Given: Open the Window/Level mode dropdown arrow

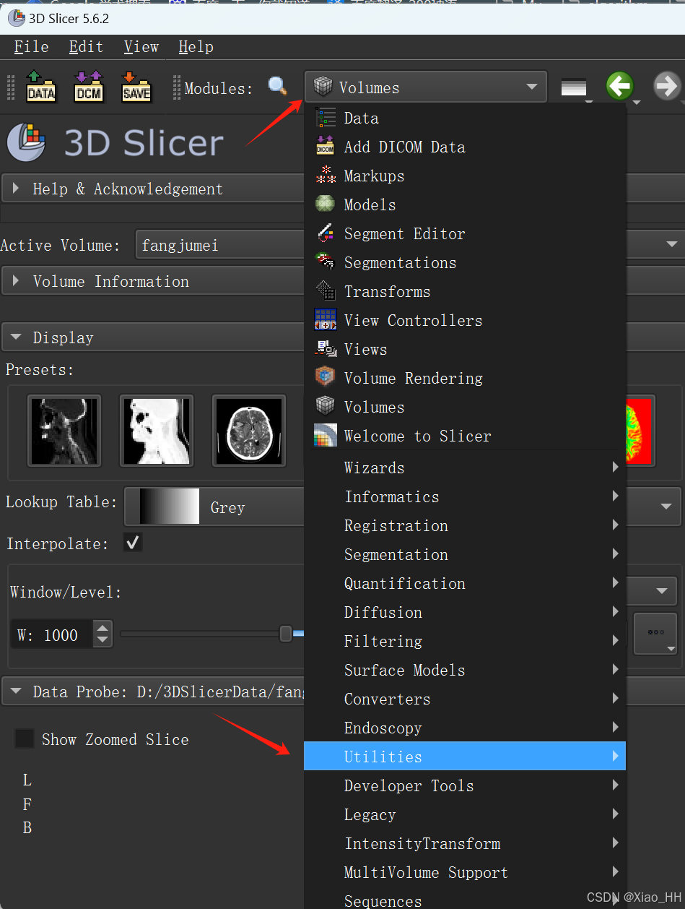Looking at the screenshot, I should [x=662, y=591].
